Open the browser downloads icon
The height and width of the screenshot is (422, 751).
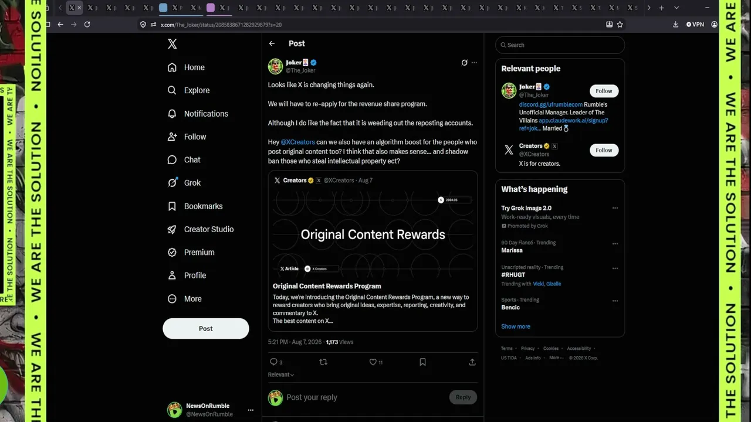tap(675, 25)
